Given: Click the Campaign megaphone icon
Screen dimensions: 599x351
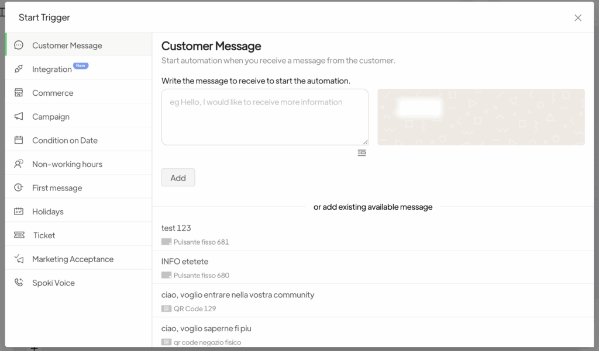Looking at the screenshot, I should tap(19, 117).
